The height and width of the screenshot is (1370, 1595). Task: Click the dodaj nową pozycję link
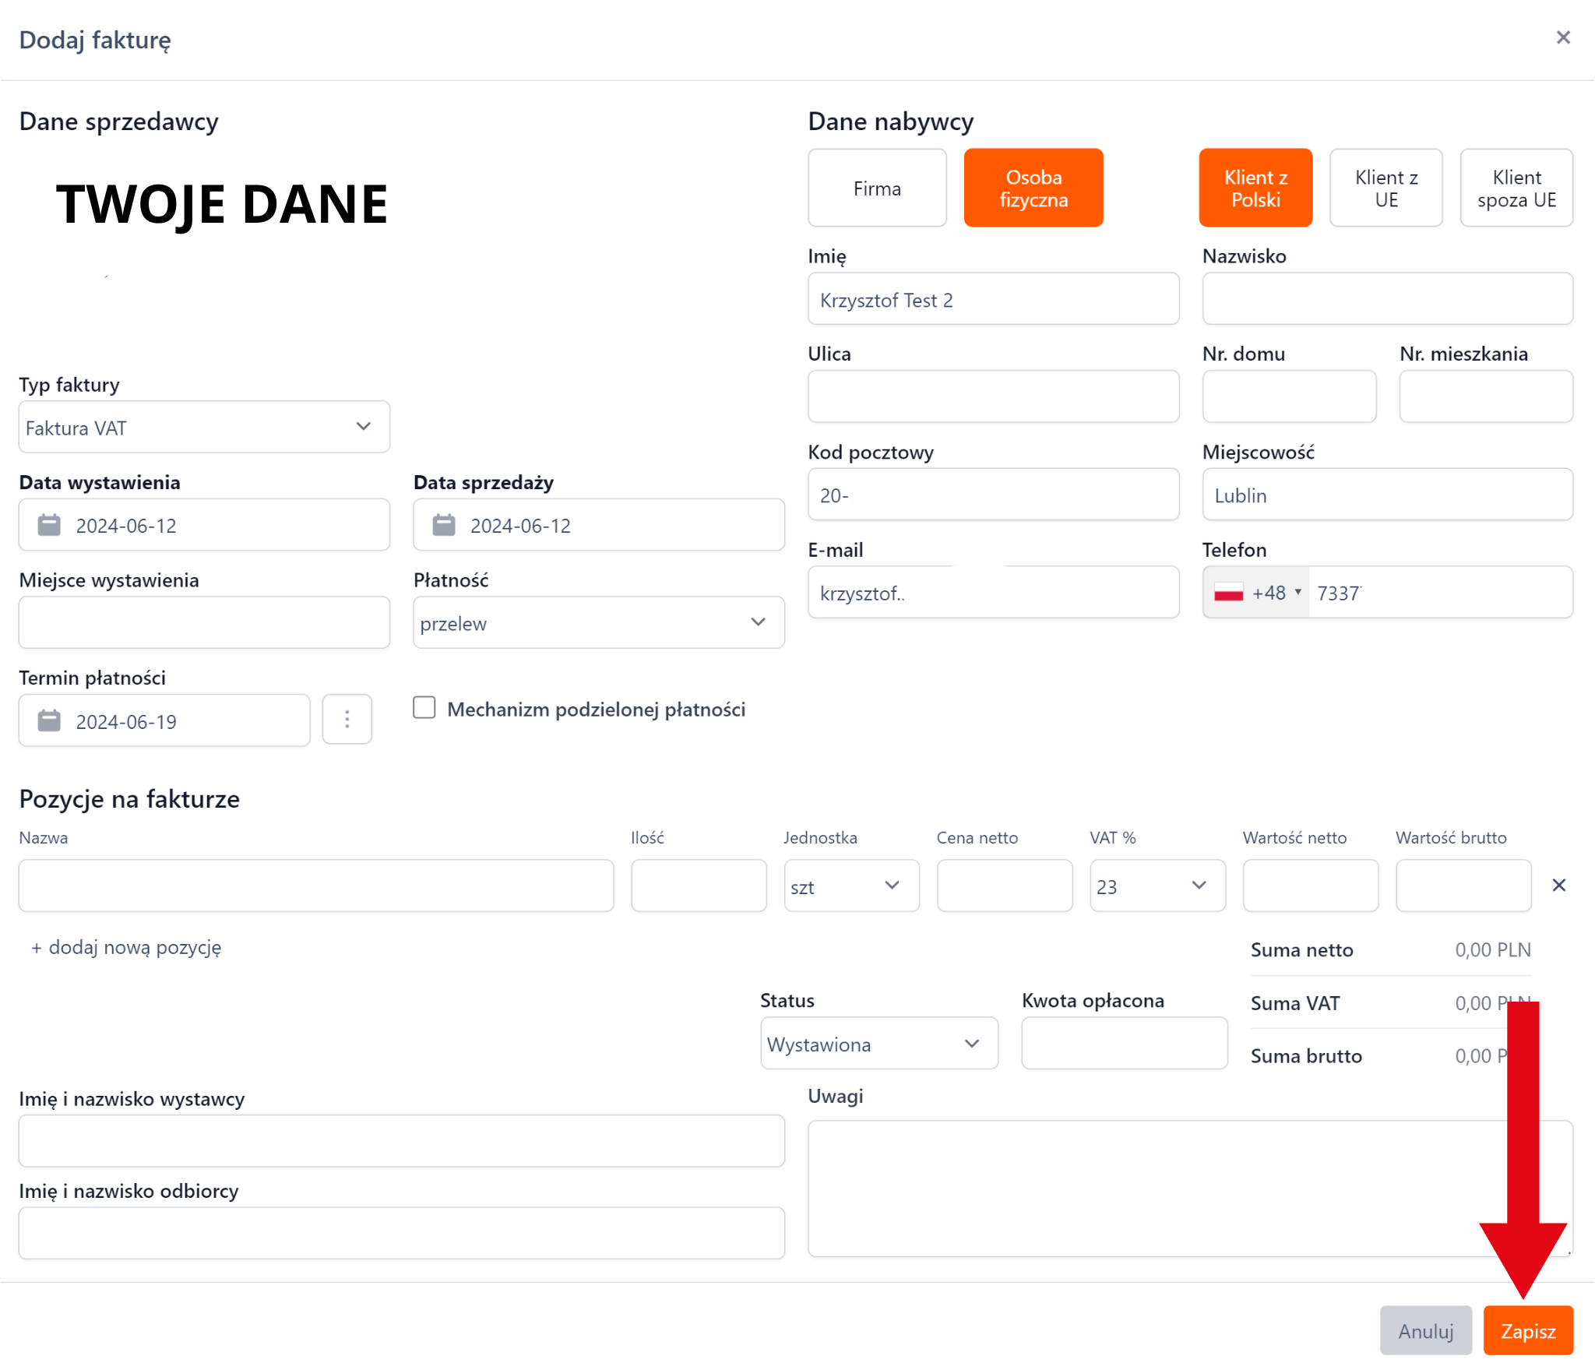coord(127,948)
